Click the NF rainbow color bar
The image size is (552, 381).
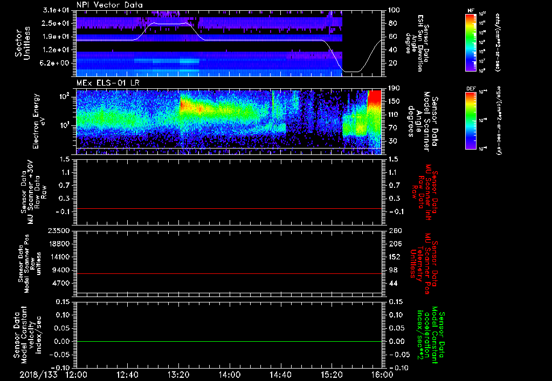pos(471,42)
